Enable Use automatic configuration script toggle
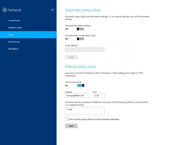This screenshot has width=181, height=145. coord(80,39)
